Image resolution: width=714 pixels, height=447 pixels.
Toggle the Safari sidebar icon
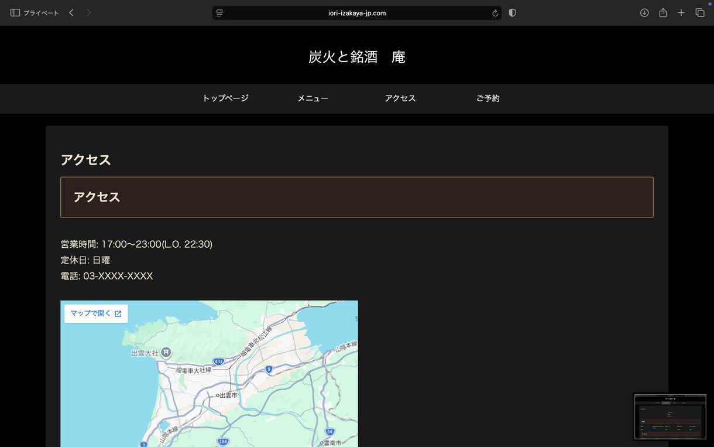click(x=15, y=13)
